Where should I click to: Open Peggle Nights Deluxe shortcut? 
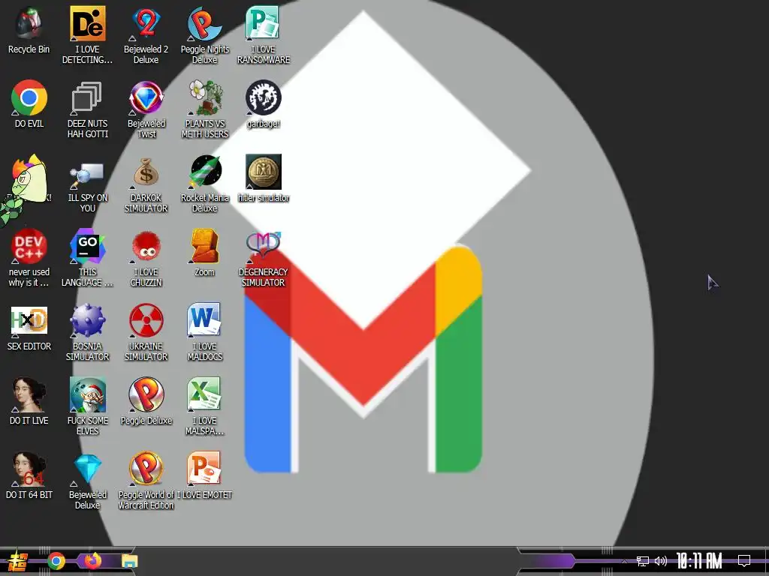(205, 23)
